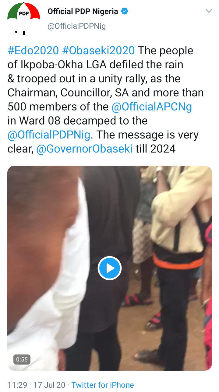Visit the @OfficialAPCNg mention
219x392 pixels.
(152, 107)
